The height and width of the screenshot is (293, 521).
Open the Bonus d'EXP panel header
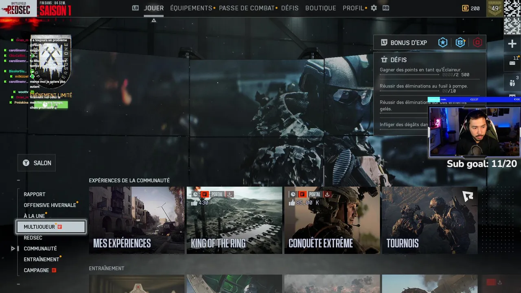[430, 42]
